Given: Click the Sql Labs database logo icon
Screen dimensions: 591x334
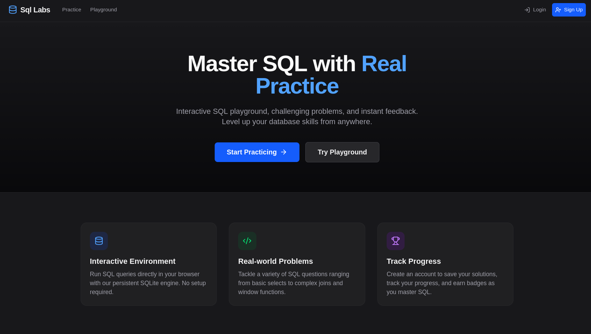Looking at the screenshot, I should coord(13,10).
